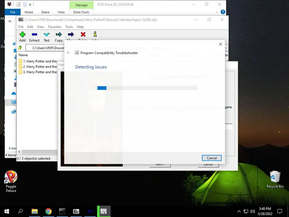The image size is (289, 217).
Task: Click the Add button in 7-Zip toolbar
Action: 22,37
